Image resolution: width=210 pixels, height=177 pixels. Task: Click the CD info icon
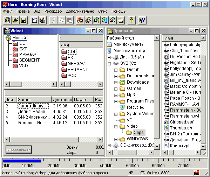[x=104, y=20]
